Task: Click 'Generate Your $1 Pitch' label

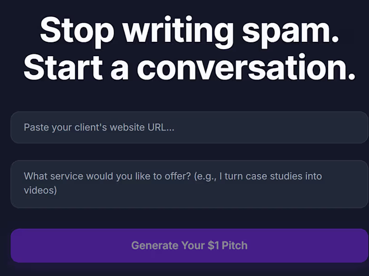Action: (x=189, y=245)
